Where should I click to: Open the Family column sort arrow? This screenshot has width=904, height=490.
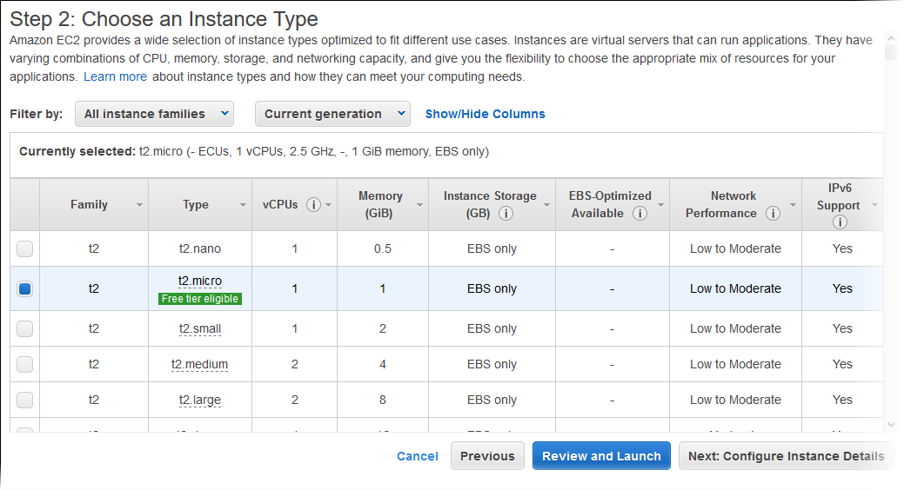coord(139,206)
